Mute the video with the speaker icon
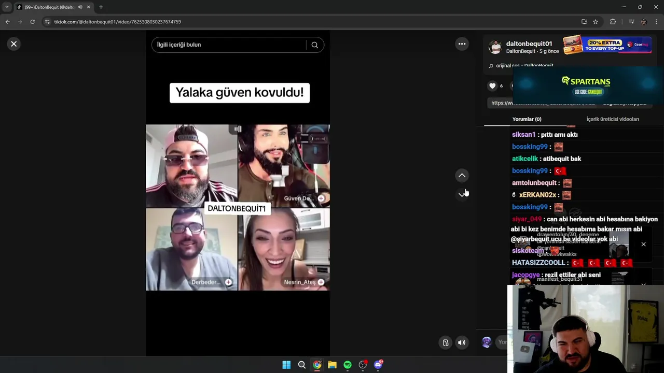 (461, 342)
